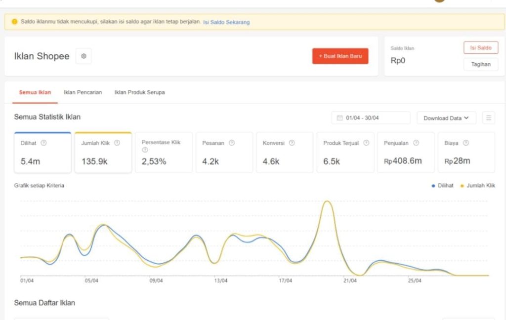506x320 pixels.
Task: Click the 09/04 axis label on chart
Action: 156,280
